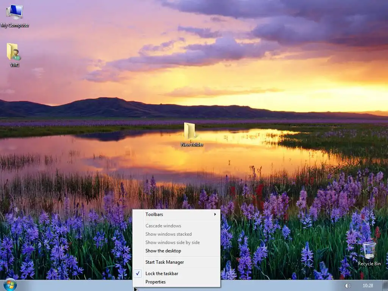Toggle Lock the taskbar checkmark
The height and width of the screenshot is (291, 388).
click(177, 274)
